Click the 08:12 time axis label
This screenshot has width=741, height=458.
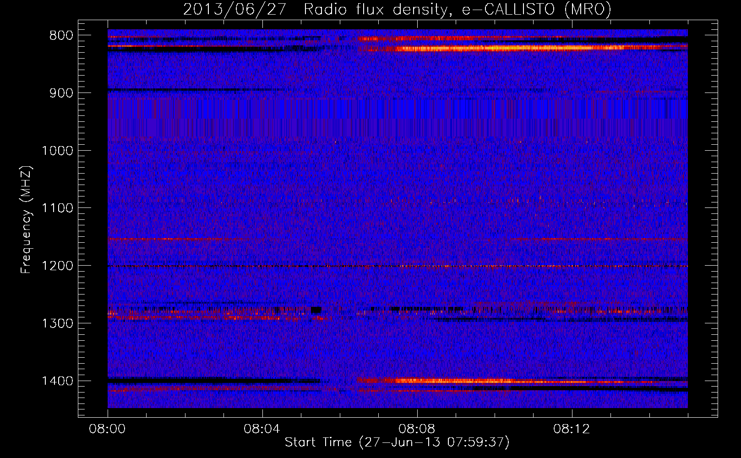pos(572,429)
